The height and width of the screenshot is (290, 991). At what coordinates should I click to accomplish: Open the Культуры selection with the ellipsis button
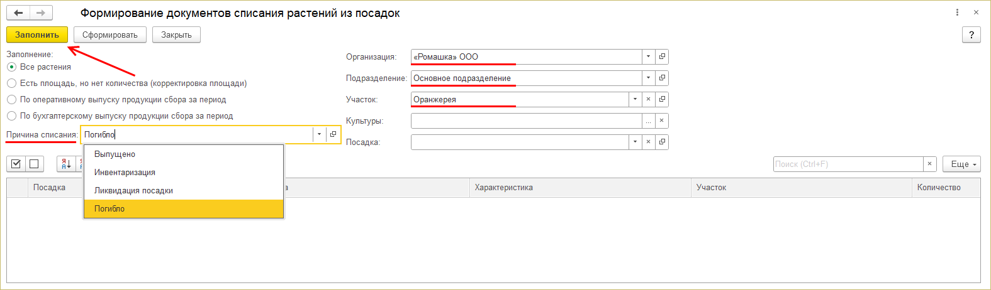[649, 121]
